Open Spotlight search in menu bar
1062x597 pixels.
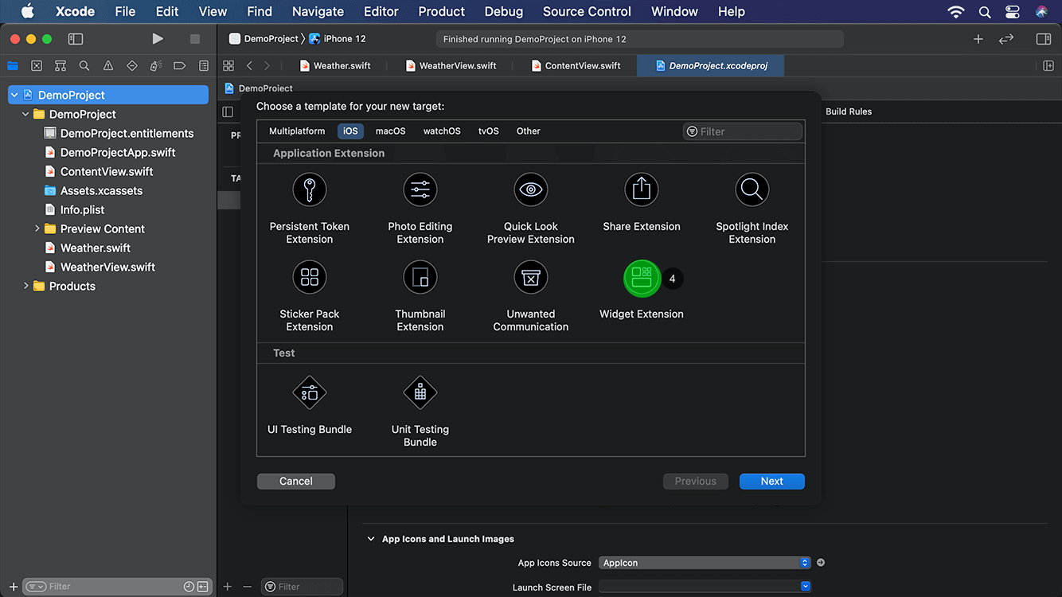tap(985, 11)
